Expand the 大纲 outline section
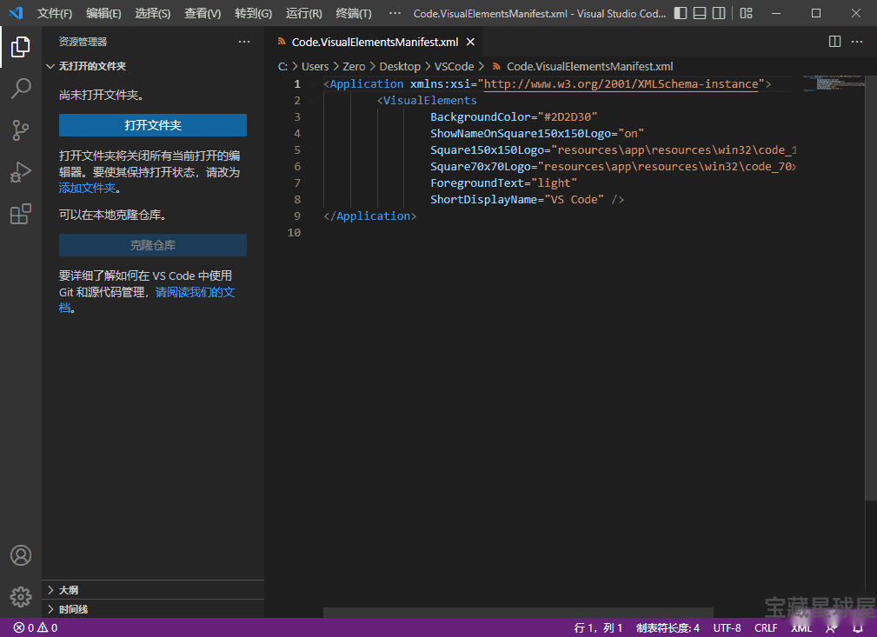This screenshot has width=877, height=637. tap(153, 590)
